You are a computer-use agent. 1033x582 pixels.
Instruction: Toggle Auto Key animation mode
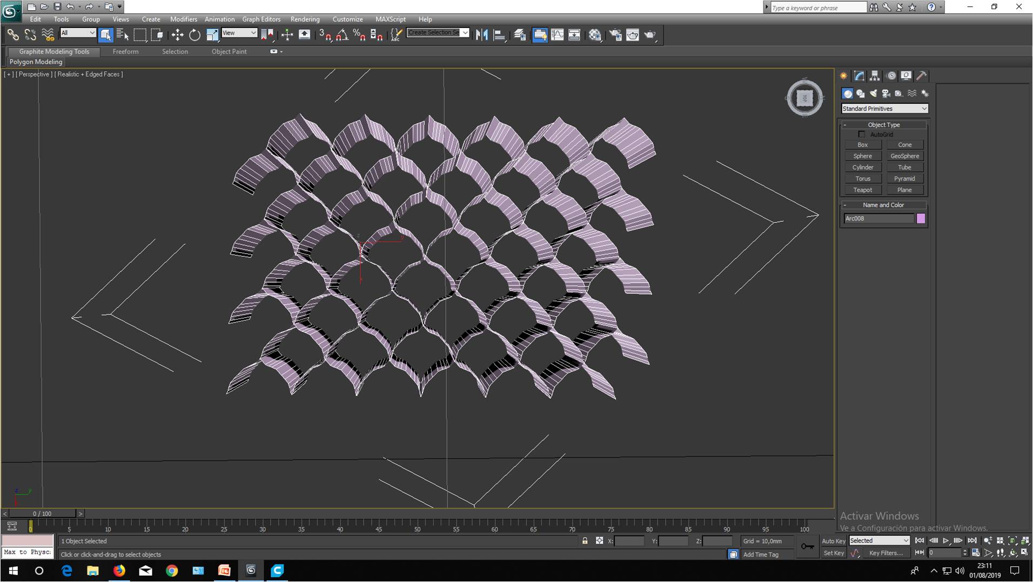833,541
